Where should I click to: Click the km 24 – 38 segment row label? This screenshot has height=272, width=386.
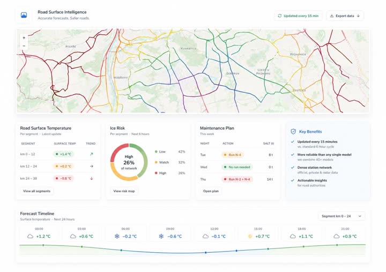click(x=28, y=178)
